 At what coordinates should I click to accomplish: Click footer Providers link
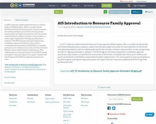tap(13, 105)
